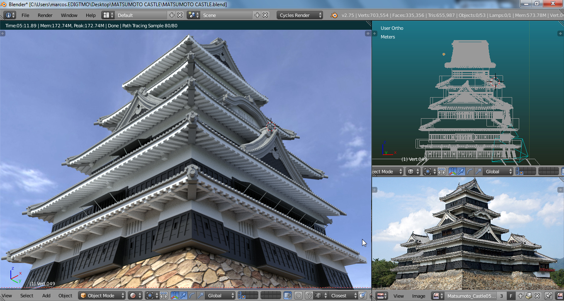Add new scene with plus icon
Image resolution: width=564 pixels, height=301 pixels.
point(257,15)
